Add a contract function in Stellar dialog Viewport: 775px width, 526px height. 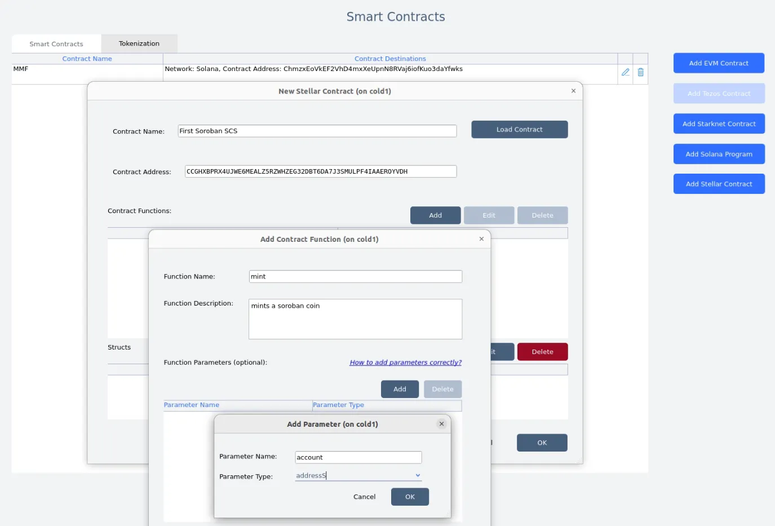(435, 215)
